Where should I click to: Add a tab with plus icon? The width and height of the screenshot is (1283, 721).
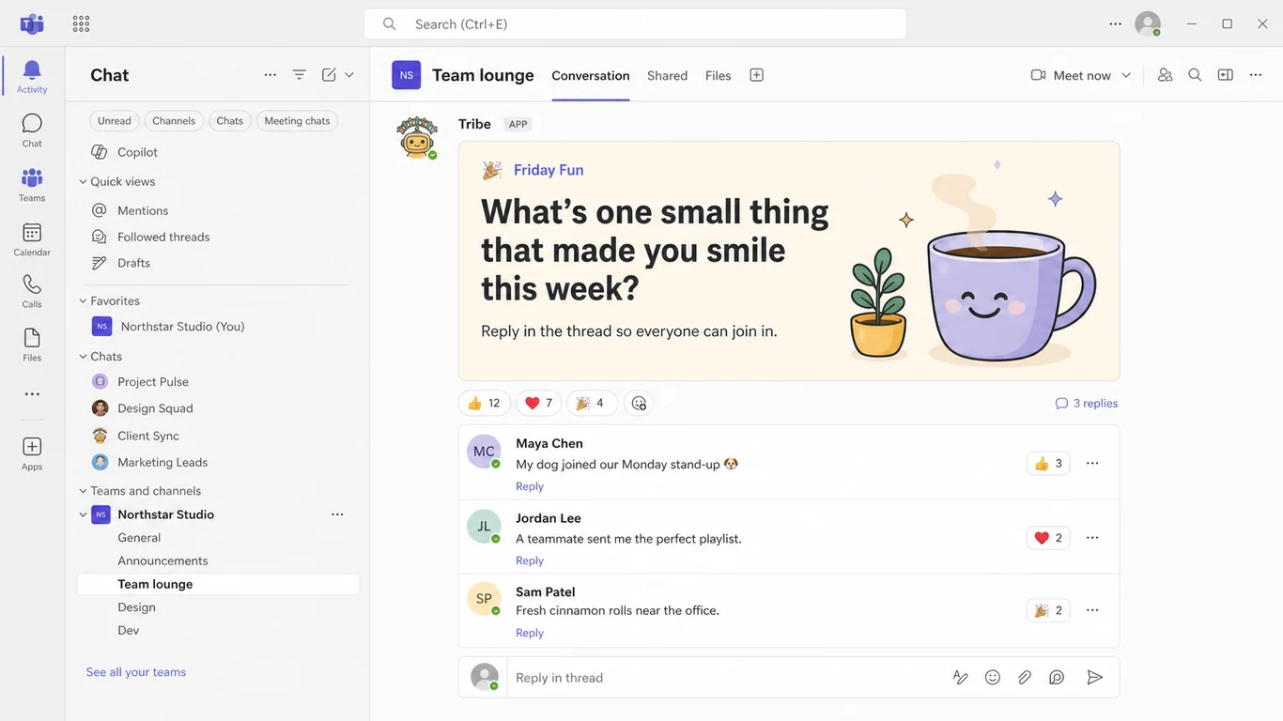756,75
